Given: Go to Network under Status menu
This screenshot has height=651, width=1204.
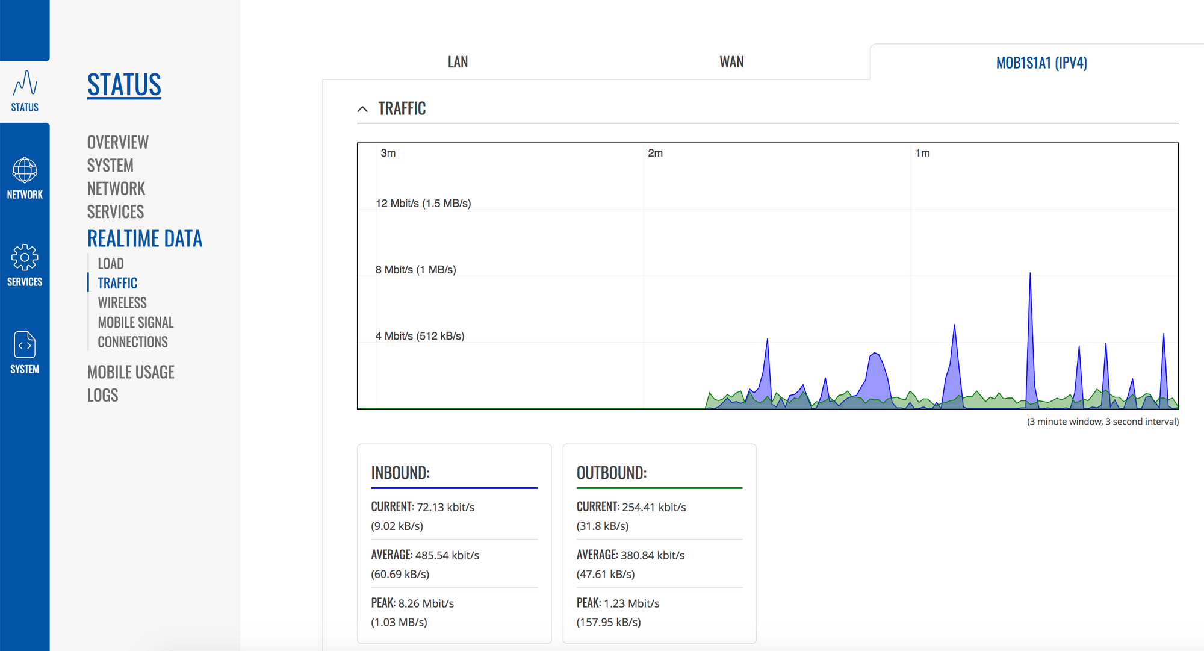Looking at the screenshot, I should (116, 188).
